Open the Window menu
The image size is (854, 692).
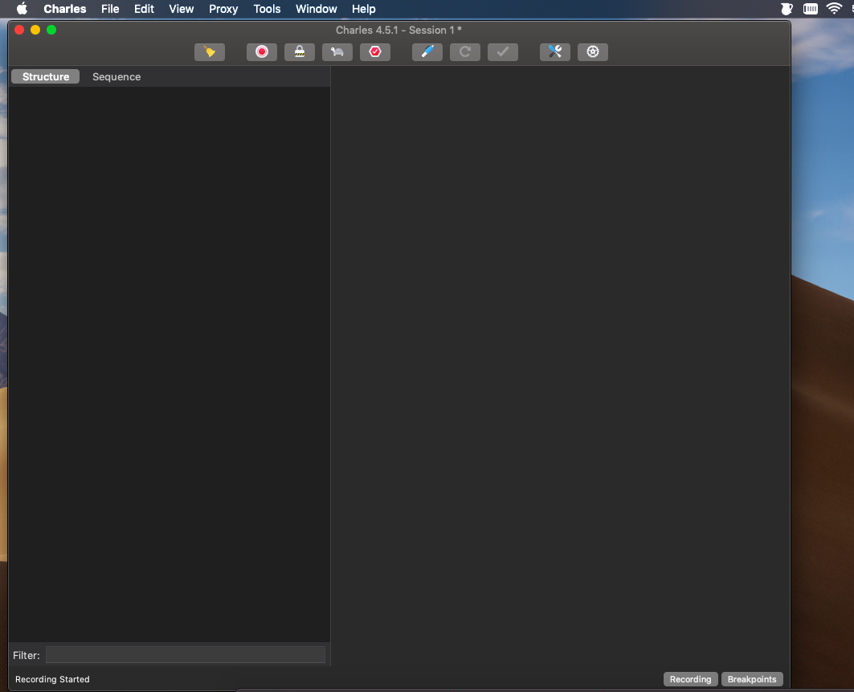pos(317,9)
